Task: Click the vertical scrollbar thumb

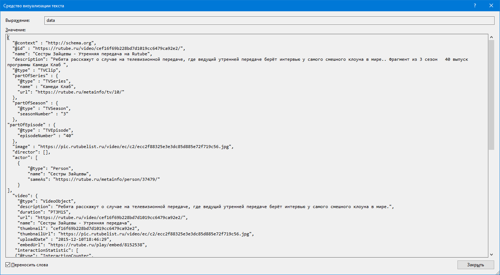Action: point(491,95)
